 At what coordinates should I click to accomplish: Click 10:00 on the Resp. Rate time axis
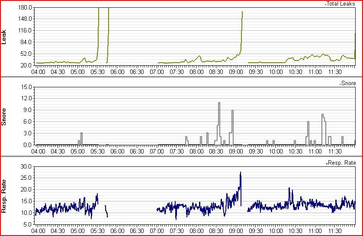tap(276, 231)
